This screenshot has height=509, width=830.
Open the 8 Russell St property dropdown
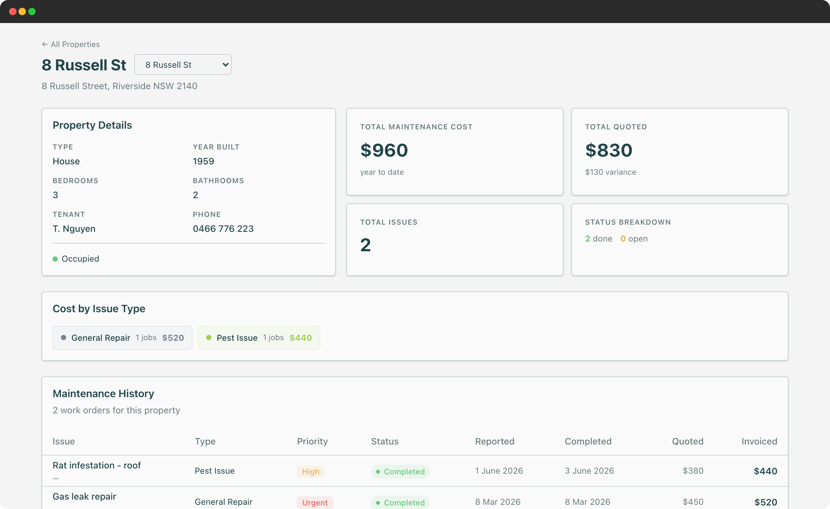click(x=183, y=65)
